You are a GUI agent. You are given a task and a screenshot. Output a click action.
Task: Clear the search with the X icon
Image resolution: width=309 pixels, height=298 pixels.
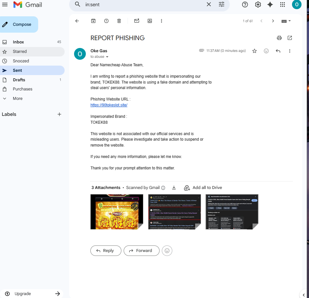(x=209, y=4)
